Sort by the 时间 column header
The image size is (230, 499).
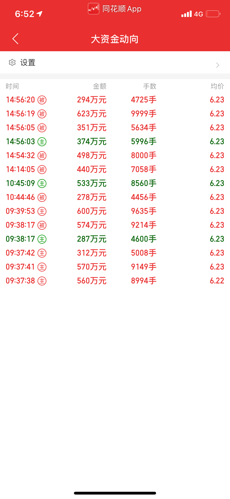(x=12, y=86)
